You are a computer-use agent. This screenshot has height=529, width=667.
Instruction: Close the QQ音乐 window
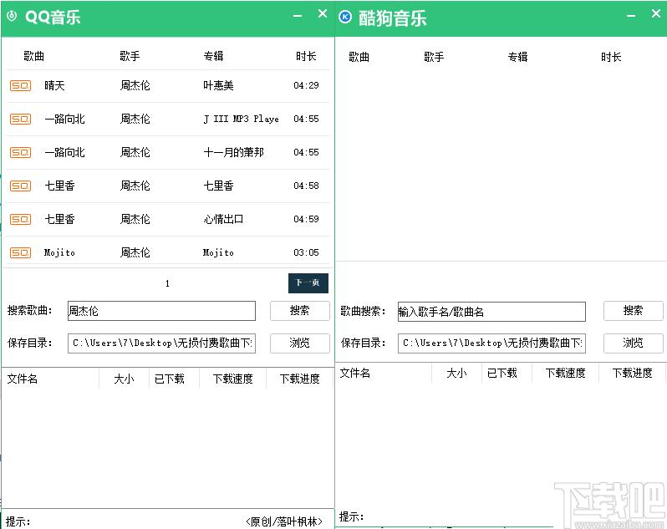coord(323,13)
